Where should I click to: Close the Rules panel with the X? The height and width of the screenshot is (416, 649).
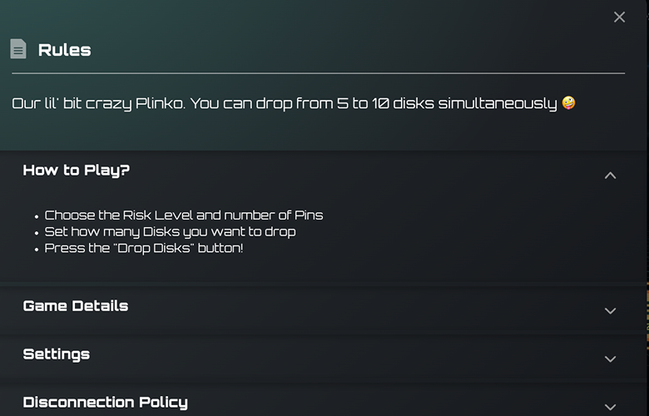coord(619,17)
